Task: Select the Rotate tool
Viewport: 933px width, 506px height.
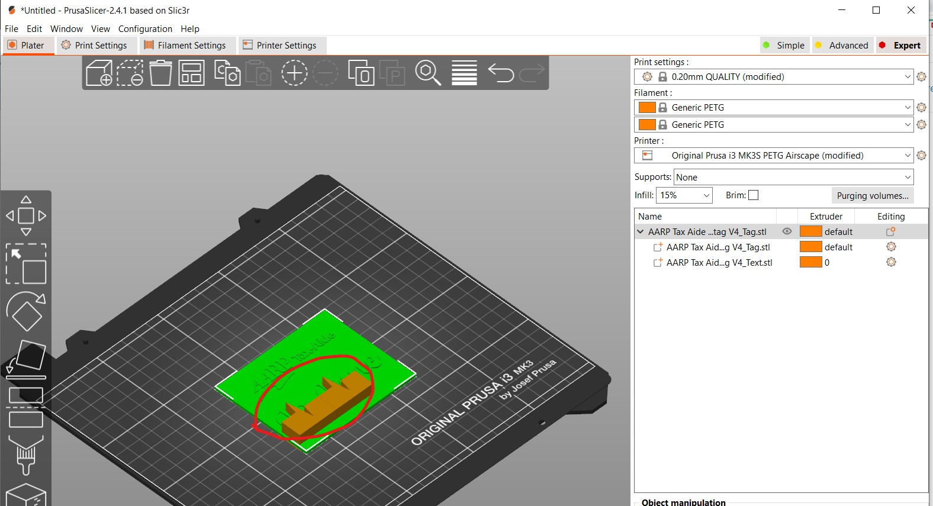Action: pos(26,311)
